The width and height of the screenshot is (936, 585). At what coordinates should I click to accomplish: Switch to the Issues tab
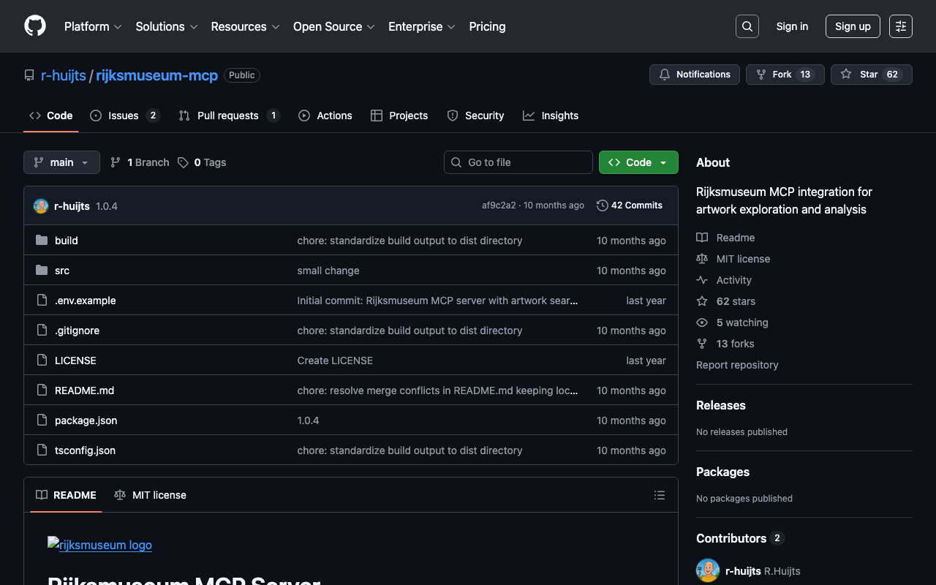[x=124, y=116]
